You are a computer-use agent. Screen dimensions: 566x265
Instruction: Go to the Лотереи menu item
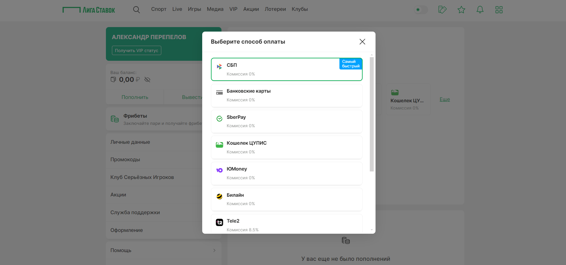275,9
